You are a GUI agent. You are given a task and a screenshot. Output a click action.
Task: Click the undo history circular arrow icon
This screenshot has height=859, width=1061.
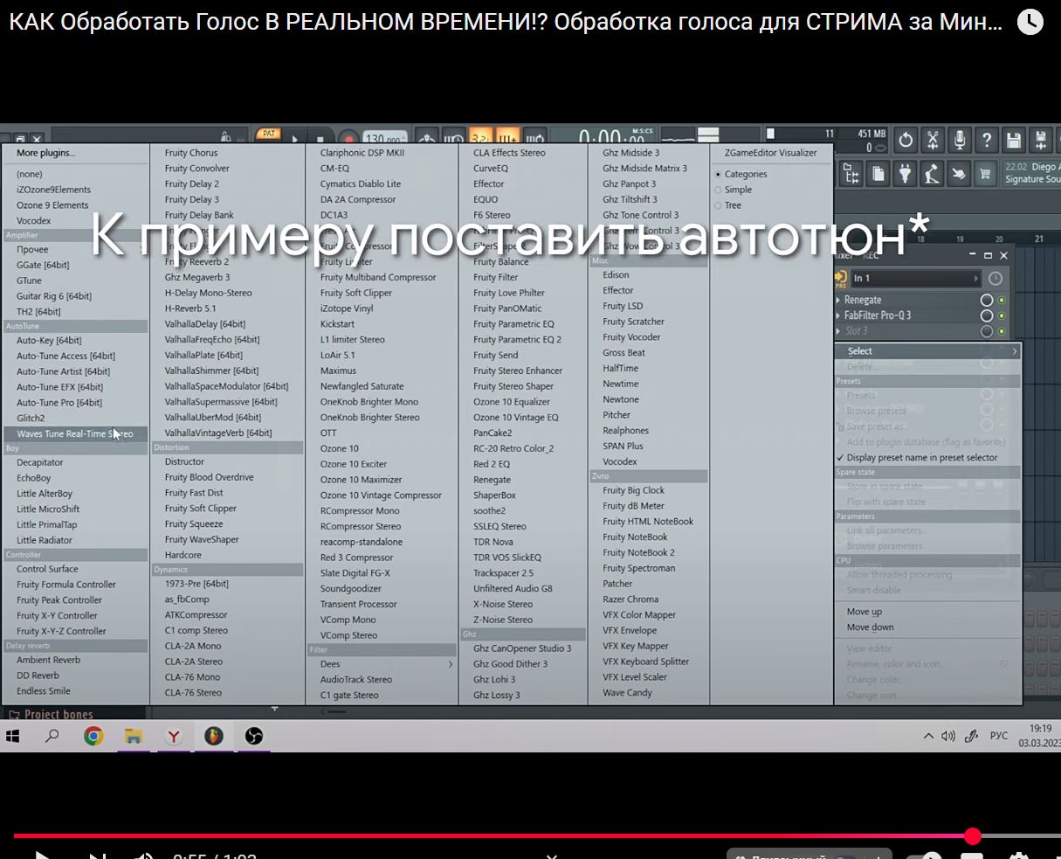(x=906, y=140)
